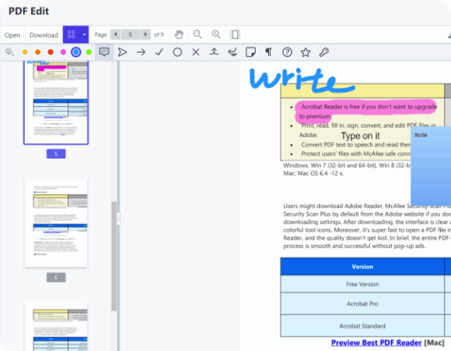Choose the pink color swatch
The width and height of the screenshot is (451, 351).
63,52
